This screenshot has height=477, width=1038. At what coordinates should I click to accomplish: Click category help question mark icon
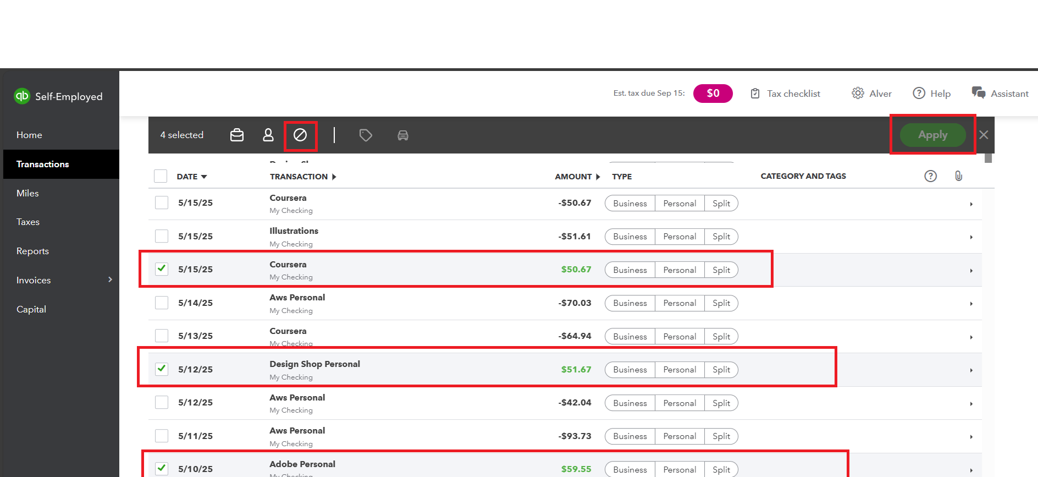click(x=930, y=176)
